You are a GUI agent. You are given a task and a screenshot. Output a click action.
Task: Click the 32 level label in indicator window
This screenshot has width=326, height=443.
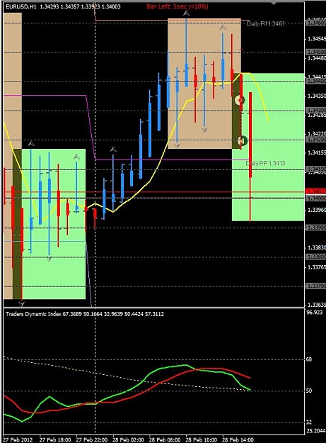tap(309, 422)
